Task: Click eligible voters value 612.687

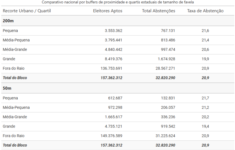Action: pyautogui.click(x=115, y=98)
